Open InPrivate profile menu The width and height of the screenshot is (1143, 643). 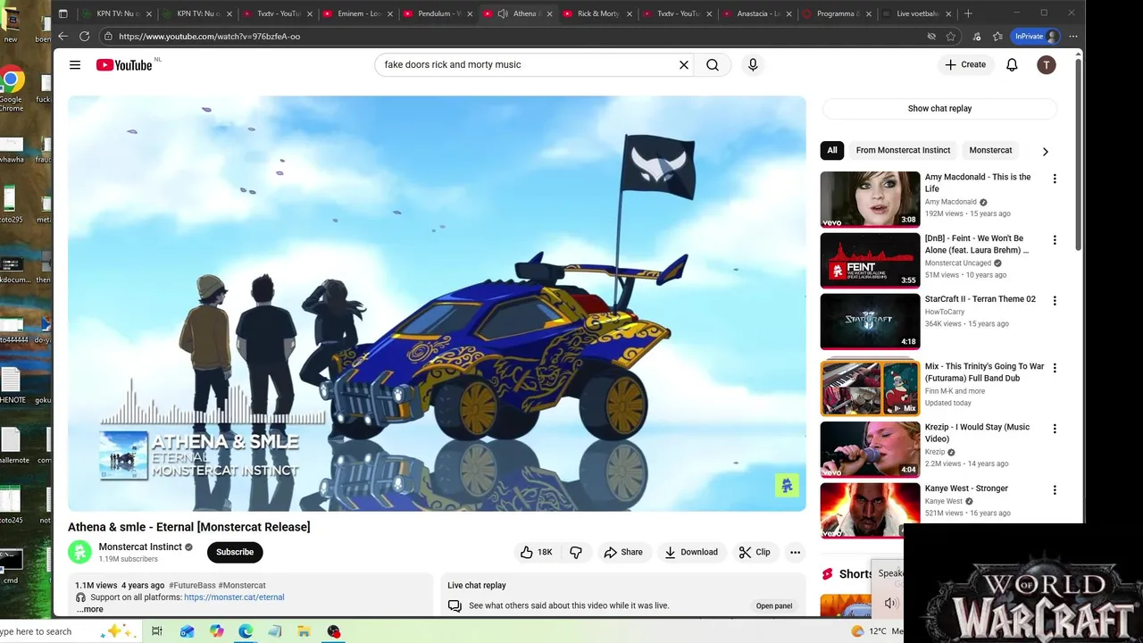[1036, 36]
